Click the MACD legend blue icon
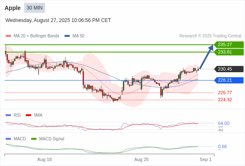The height and width of the screenshot is (166, 245). [8, 139]
